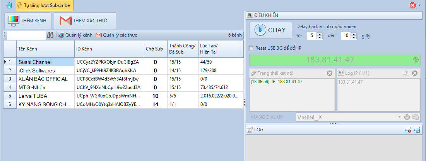Click the THÊM KÊNH button

[27, 20]
